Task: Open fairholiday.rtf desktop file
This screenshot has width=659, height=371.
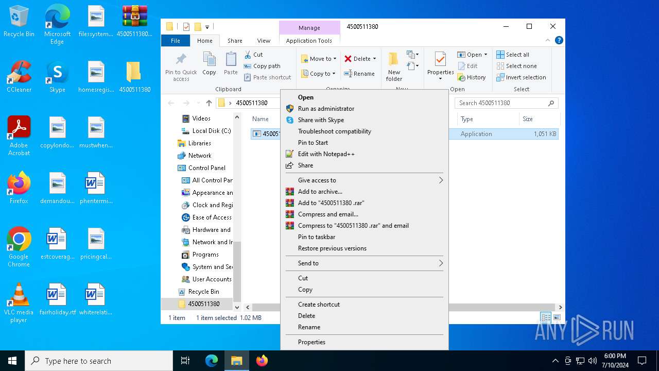Action: click(57, 299)
